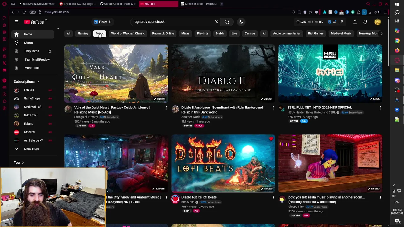Open the GameChops subscription

click(33, 98)
